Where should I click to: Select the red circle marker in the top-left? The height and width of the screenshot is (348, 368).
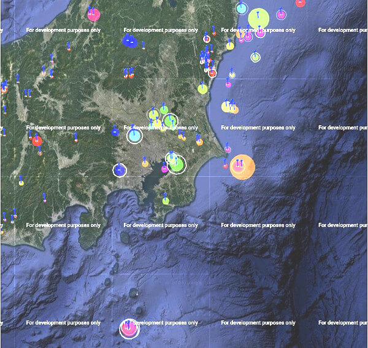[x=93, y=14]
